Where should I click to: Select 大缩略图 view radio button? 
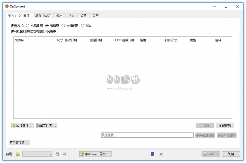click(x=63, y=26)
